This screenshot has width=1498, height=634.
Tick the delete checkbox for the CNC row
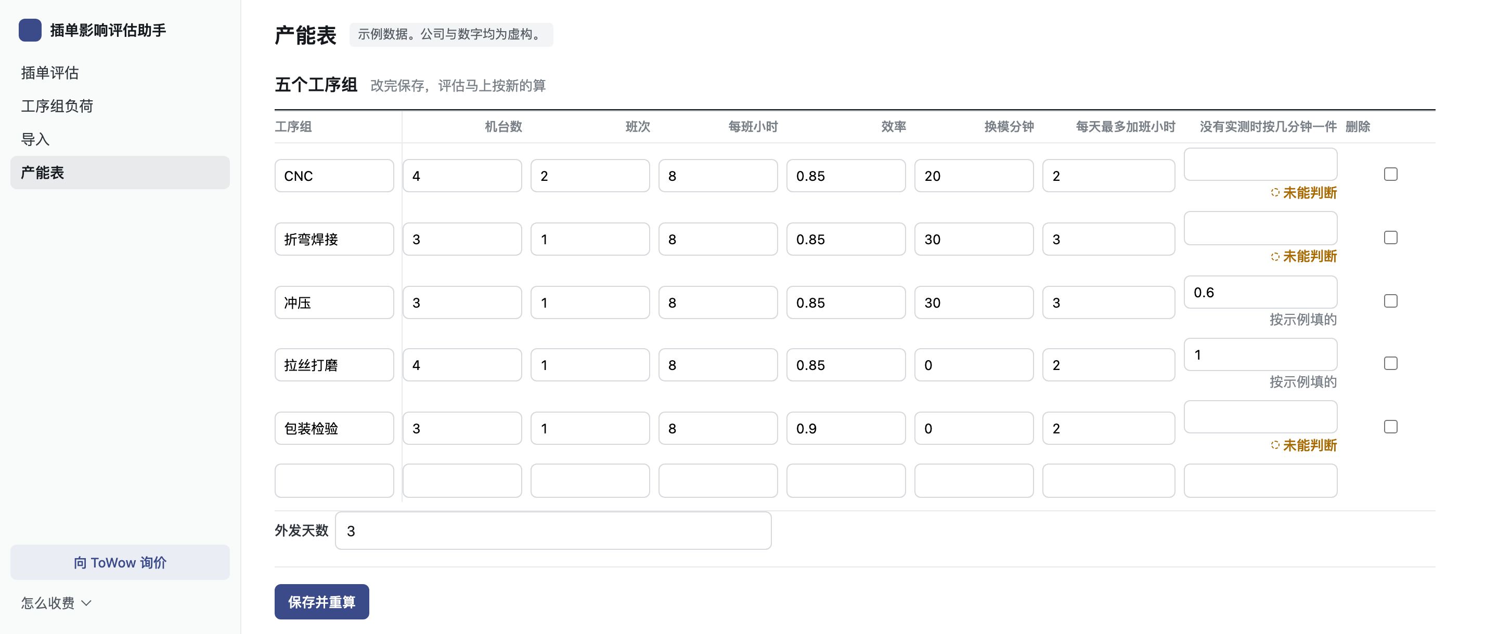coord(1390,174)
